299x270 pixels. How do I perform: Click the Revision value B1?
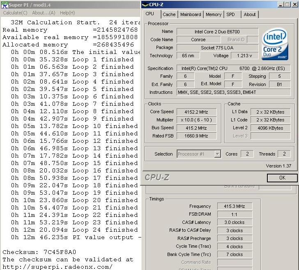click(x=280, y=84)
